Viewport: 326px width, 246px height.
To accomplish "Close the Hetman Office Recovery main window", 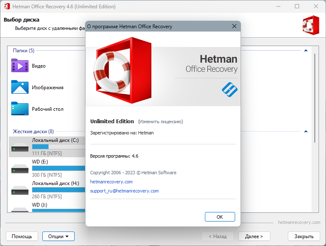I will [316, 7].
